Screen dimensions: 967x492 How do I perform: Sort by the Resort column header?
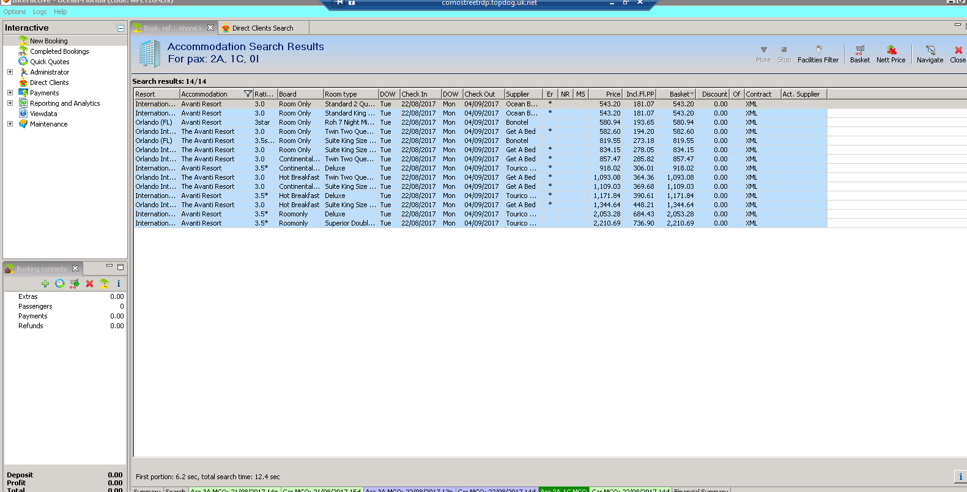click(x=157, y=94)
